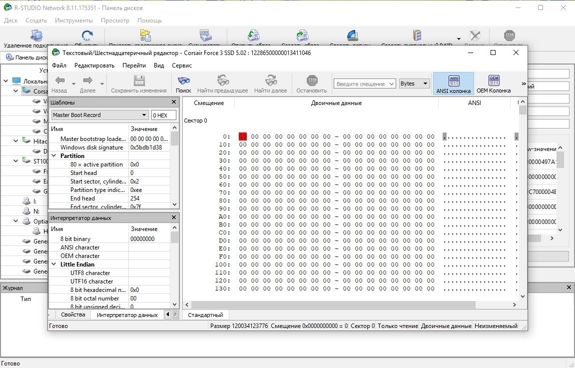The image size is (575, 368).
Task: Open the Bytes units dropdown
Action: 414,83
